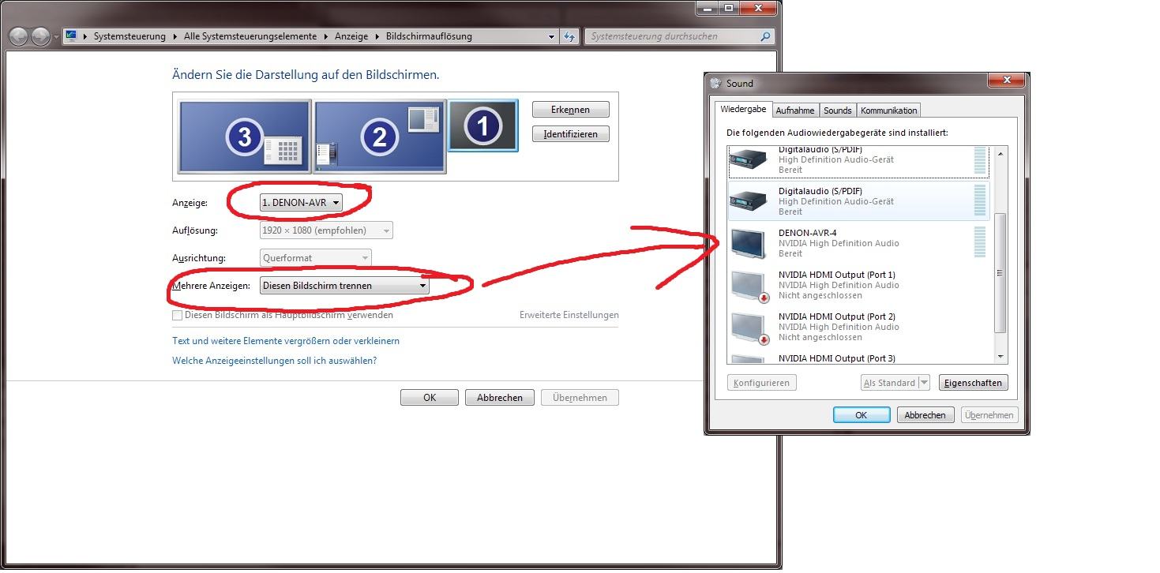Image resolution: width=1160 pixels, height=573 pixels.
Task: Click 'NVIDIA High Definition Audio' under DENON-AVR-4
Action: coord(839,243)
